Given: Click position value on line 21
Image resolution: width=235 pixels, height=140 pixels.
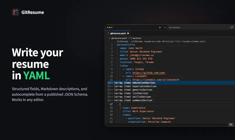Looking at the screenshot, I should 159,118.
